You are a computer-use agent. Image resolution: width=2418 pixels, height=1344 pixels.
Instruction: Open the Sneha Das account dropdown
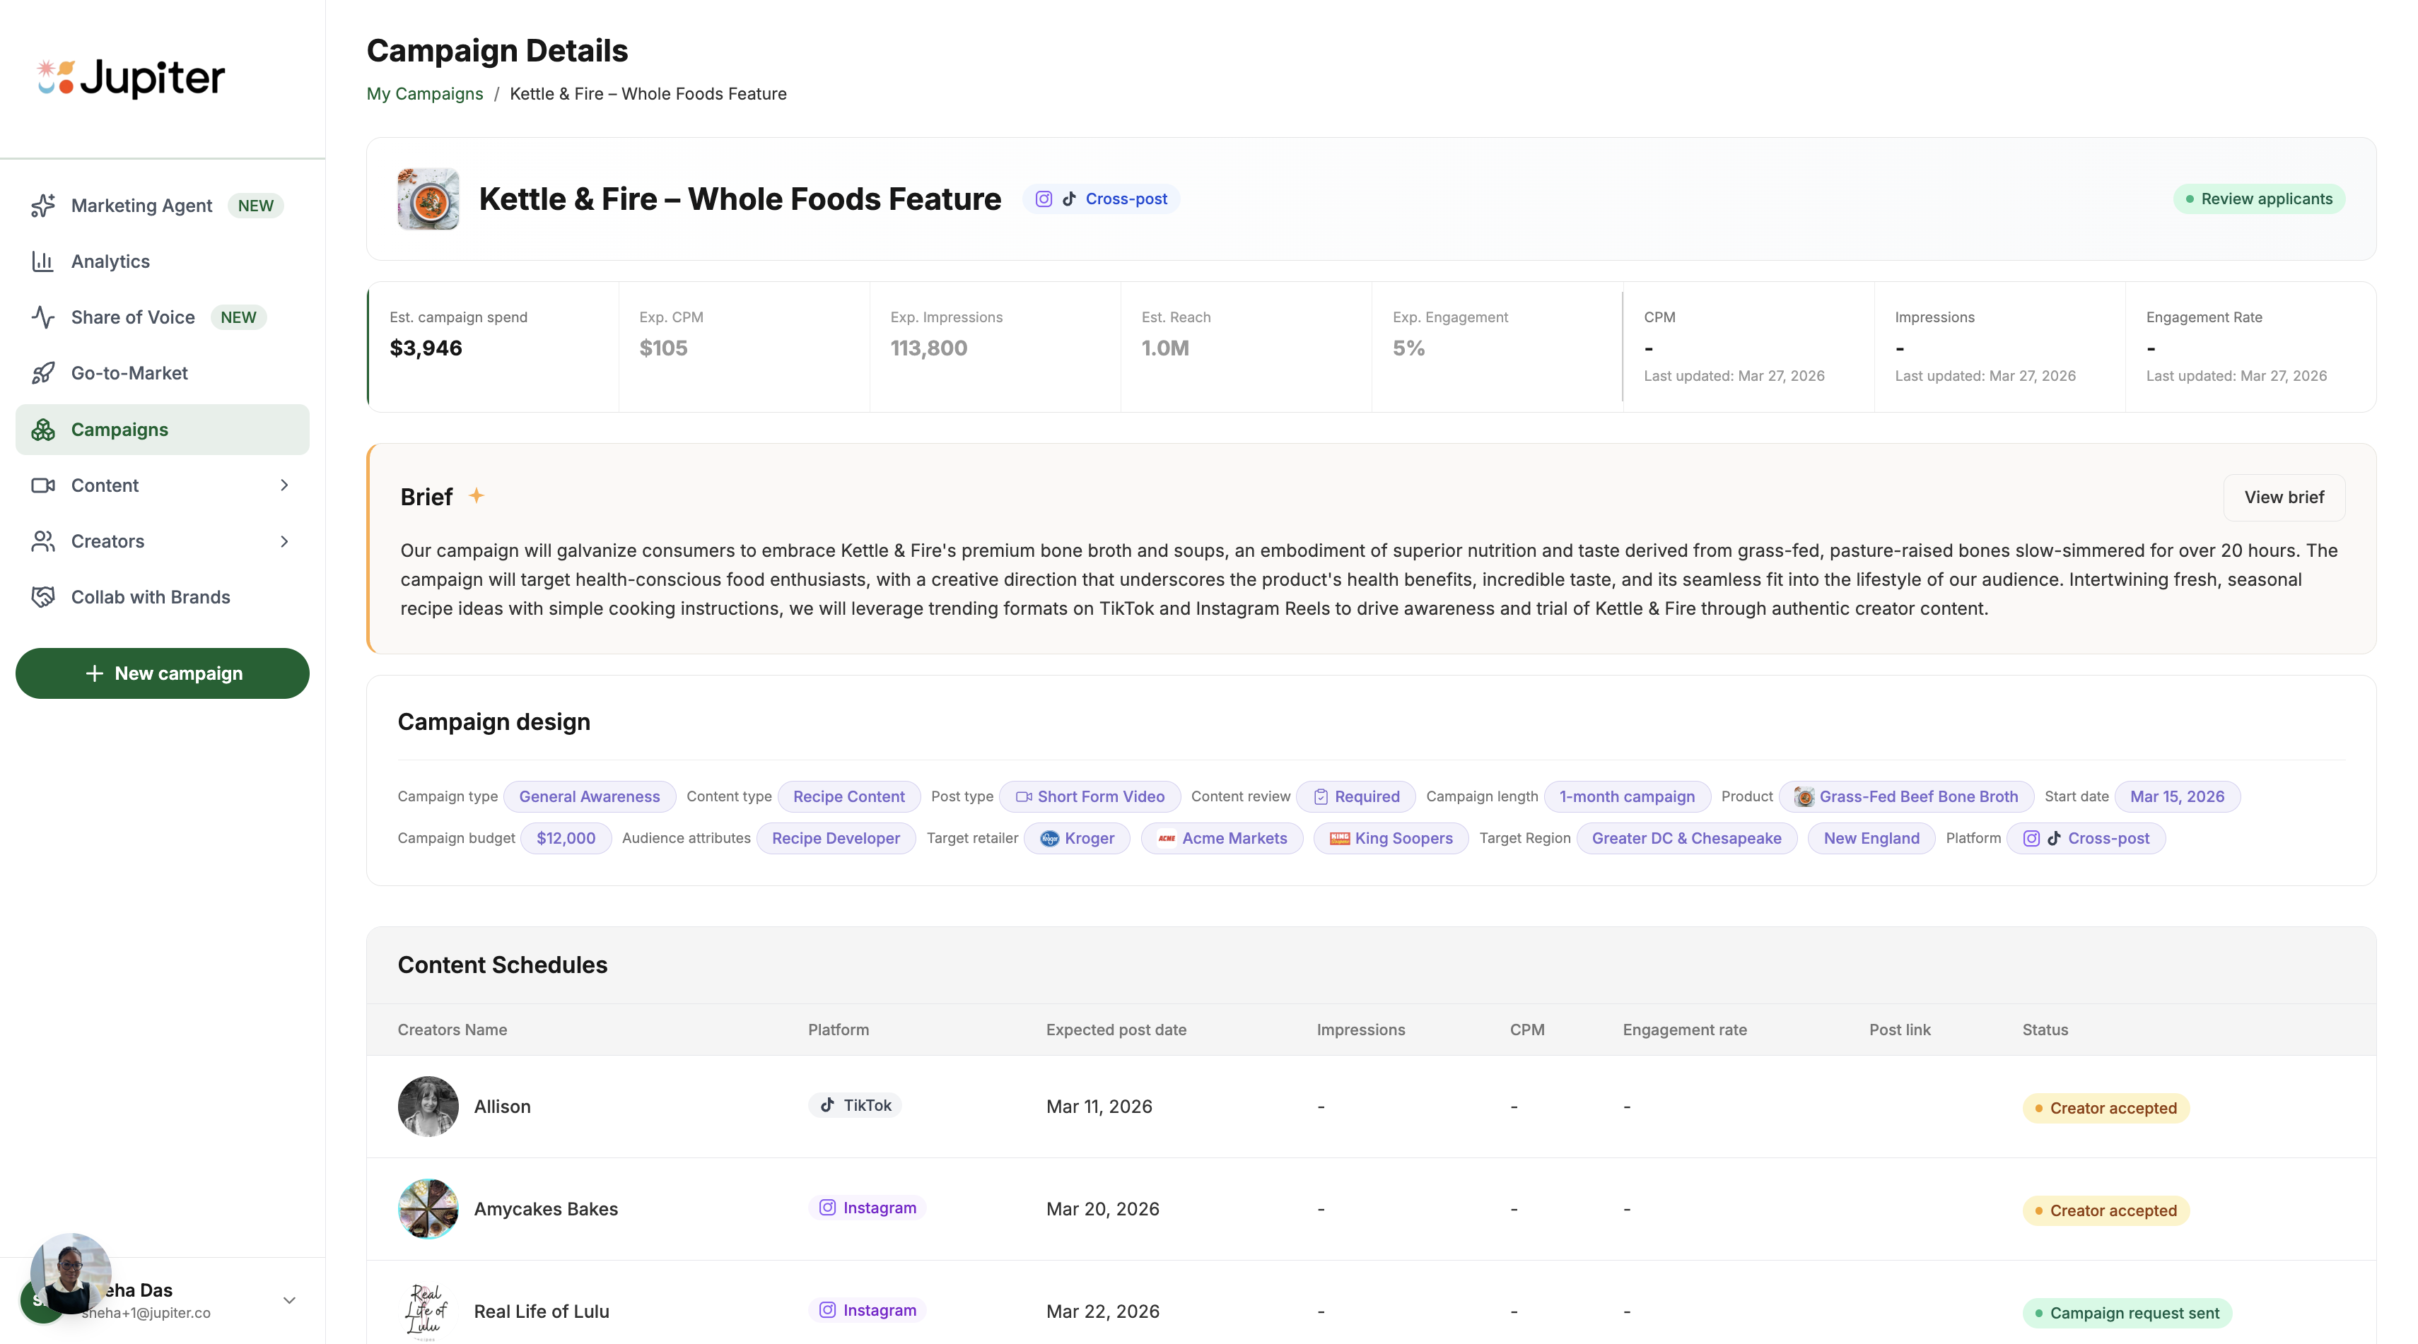[289, 1300]
